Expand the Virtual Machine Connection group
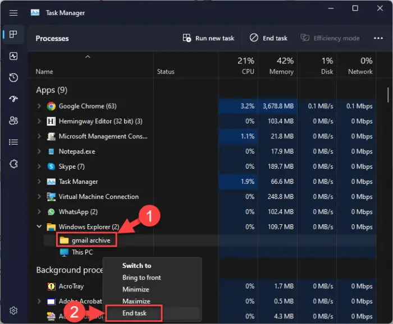393x324 pixels. (x=39, y=196)
